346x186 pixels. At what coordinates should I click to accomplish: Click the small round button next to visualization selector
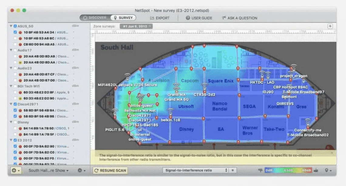[x=232, y=170]
